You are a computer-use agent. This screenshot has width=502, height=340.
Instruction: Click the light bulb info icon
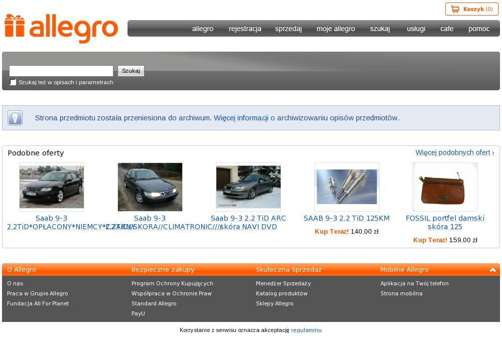(15, 118)
